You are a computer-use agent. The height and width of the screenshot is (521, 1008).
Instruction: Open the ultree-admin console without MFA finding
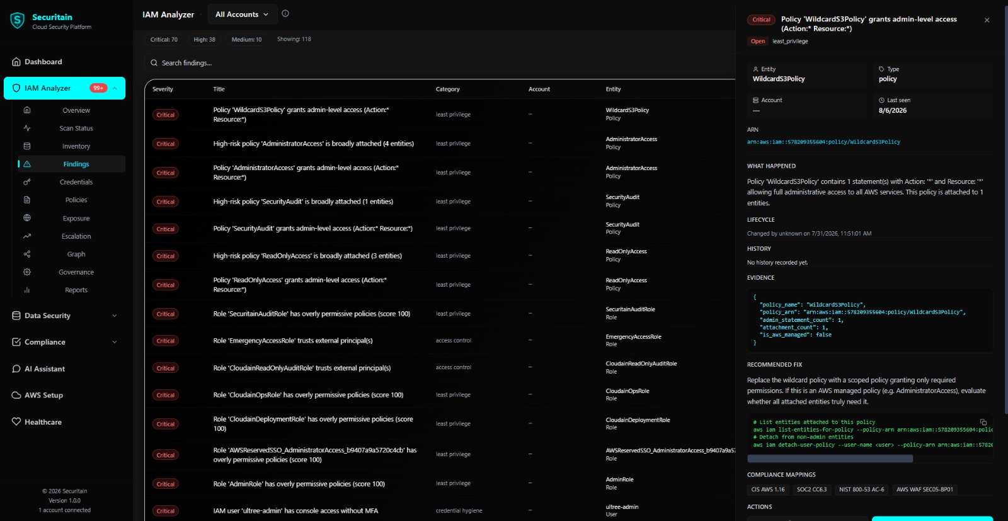[440, 511]
